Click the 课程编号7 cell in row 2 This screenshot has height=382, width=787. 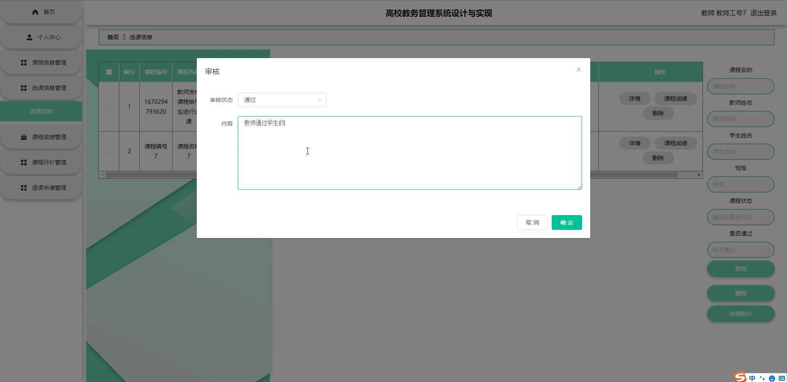[156, 151]
